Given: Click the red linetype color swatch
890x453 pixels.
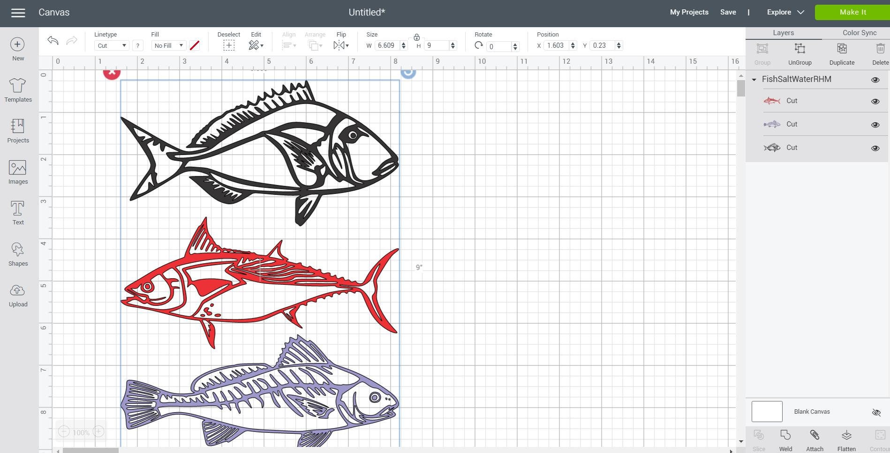Looking at the screenshot, I should (x=195, y=45).
